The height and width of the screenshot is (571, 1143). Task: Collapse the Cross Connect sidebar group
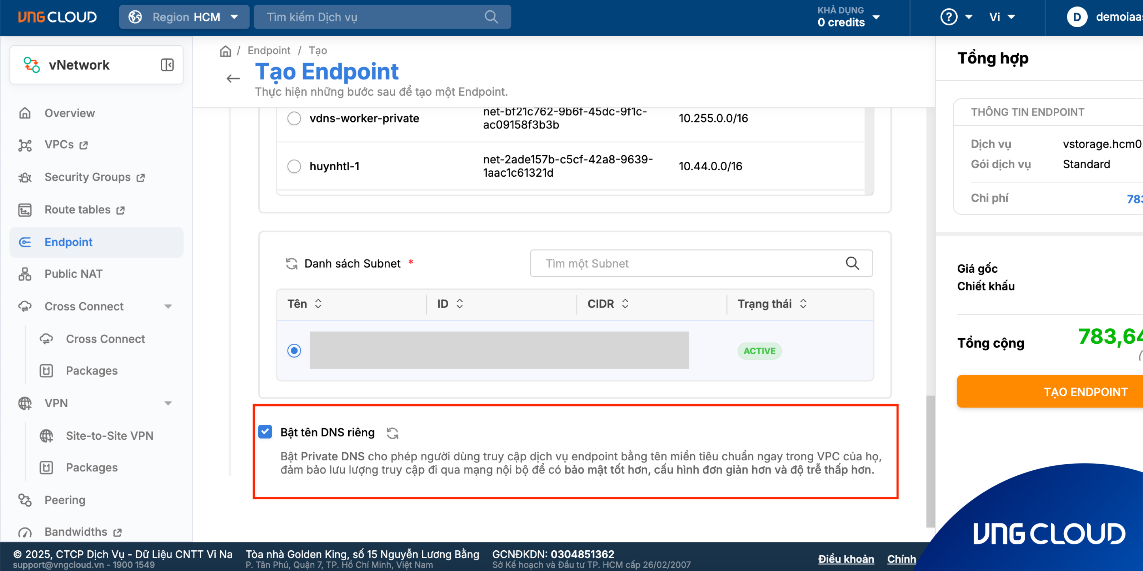click(x=168, y=306)
